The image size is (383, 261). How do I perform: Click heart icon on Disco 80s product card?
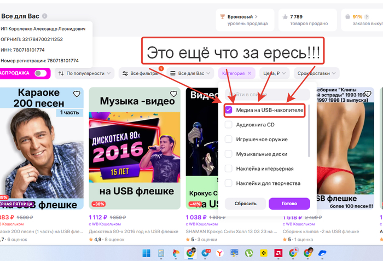tap(173, 94)
